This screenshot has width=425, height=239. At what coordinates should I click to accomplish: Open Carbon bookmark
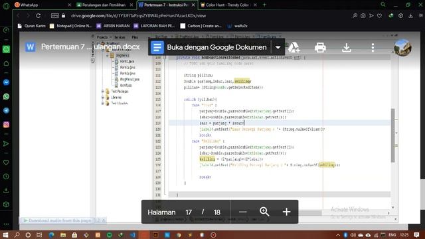(x=201, y=26)
